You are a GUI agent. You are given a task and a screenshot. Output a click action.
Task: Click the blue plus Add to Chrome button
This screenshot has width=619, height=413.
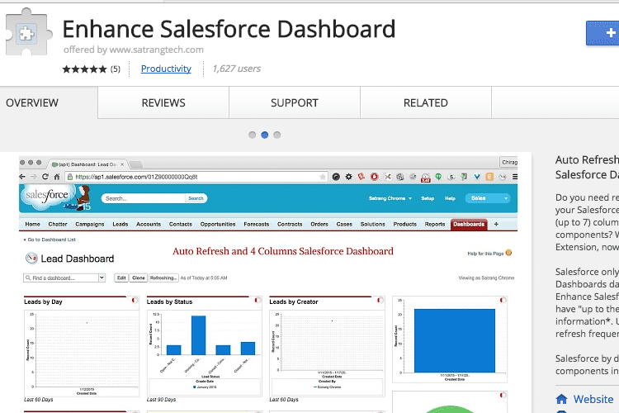pyautogui.click(x=602, y=33)
